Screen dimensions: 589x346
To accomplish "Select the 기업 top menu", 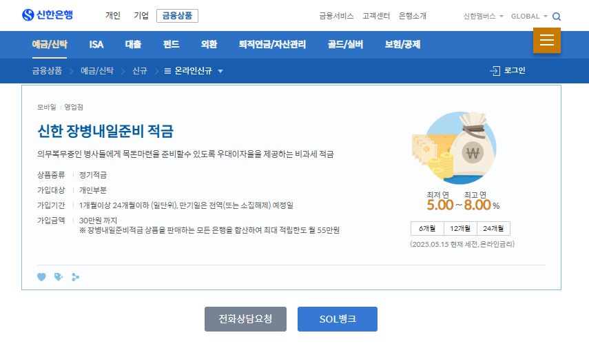I will 141,15.
